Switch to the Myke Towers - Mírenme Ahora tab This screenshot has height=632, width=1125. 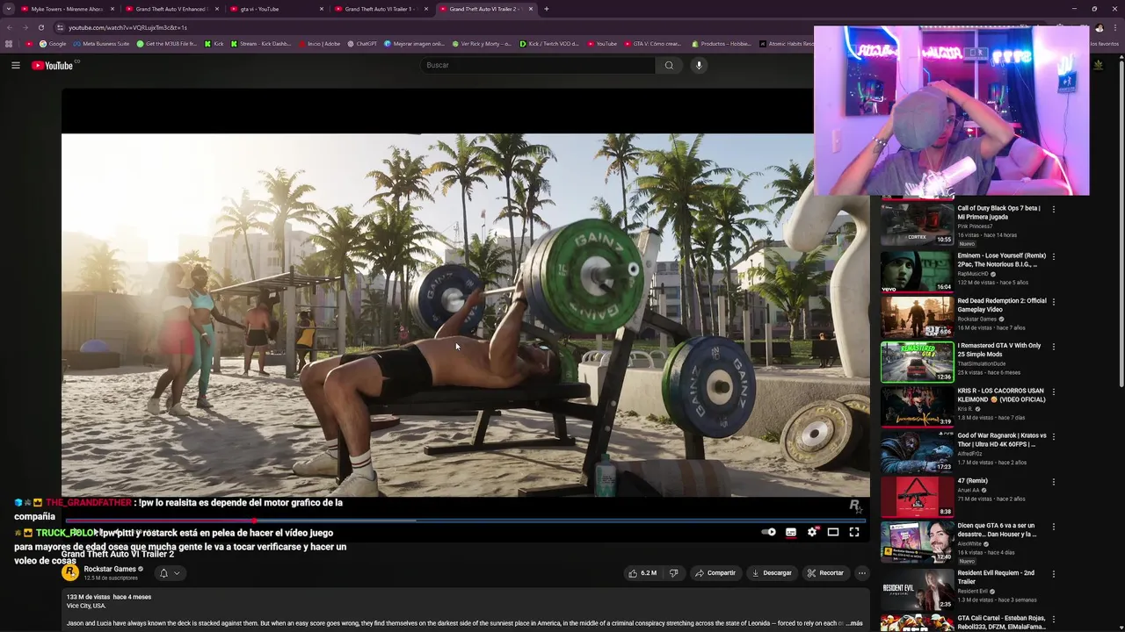click(x=69, y=9)
